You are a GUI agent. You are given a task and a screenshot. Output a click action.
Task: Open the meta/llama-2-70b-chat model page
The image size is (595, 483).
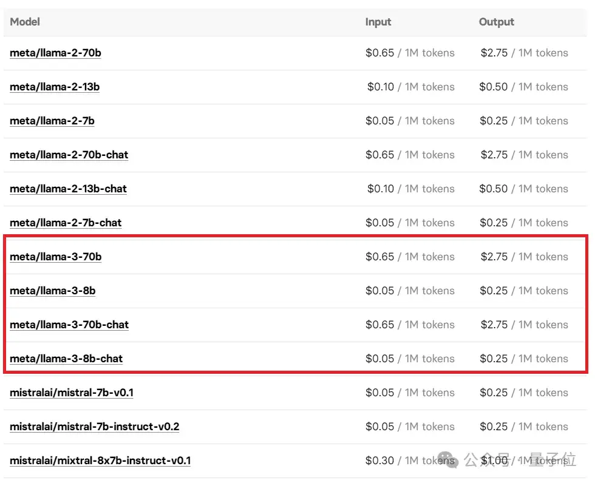(x=69, y=155)
